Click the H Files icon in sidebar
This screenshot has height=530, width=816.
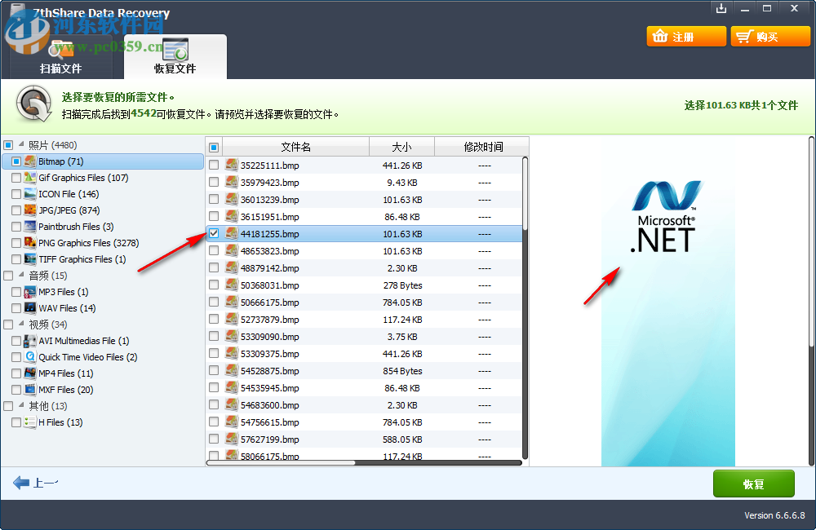29,422
